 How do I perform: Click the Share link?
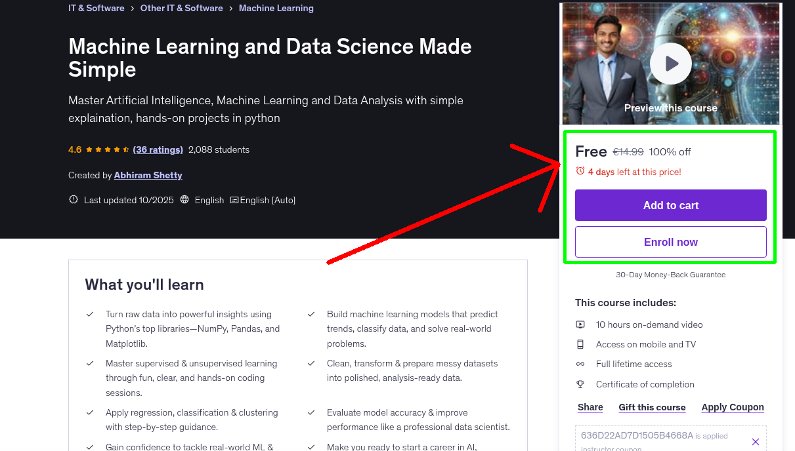click(x=590, y=407)
